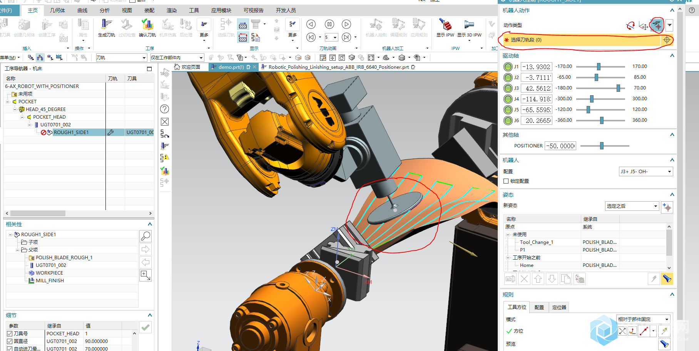The width and height of the screenshot is (699, 351).
Task: Open the 菜单(M) menu
Action: tap(9, 58)
